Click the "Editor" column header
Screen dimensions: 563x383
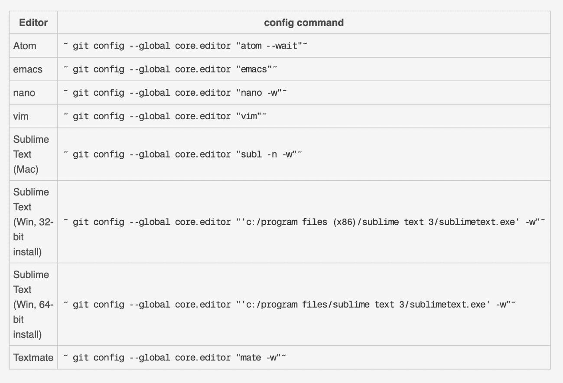click(33, 23)
